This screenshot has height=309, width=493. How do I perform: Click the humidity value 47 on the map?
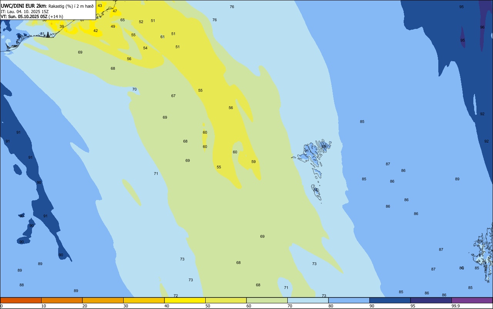point(115,11)
